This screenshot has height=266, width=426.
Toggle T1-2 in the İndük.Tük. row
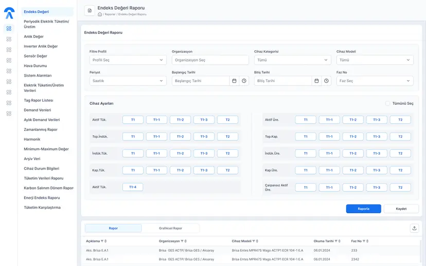click(181, 154)
